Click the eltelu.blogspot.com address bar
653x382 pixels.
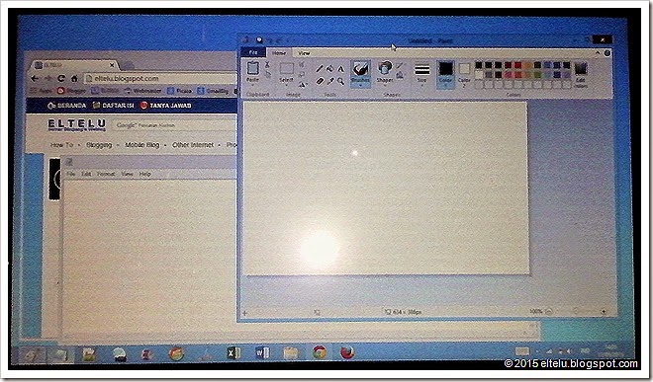pyautogui.click(x=160, y=78)
